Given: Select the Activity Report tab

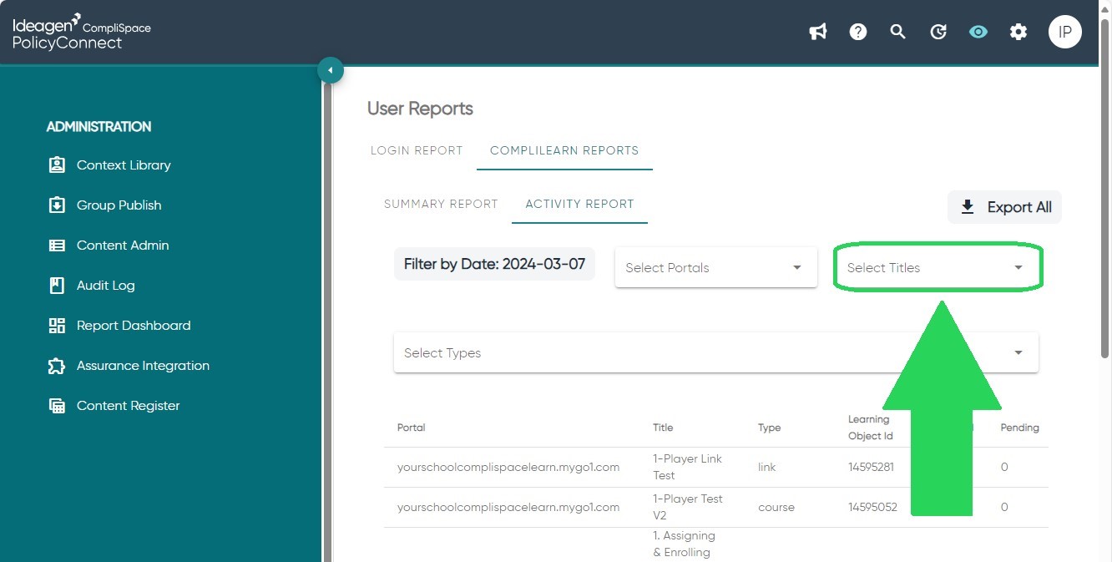Looking at the screenshot, I should [x=579, y=204].
